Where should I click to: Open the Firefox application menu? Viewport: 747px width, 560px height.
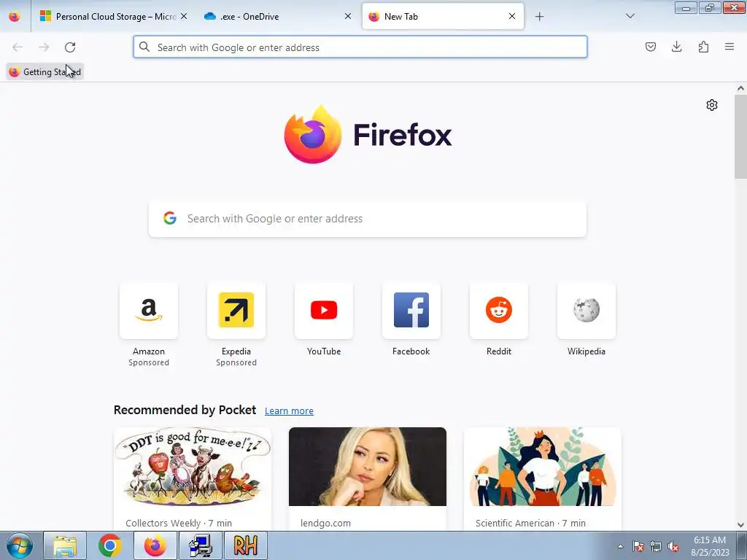point(729,47)
